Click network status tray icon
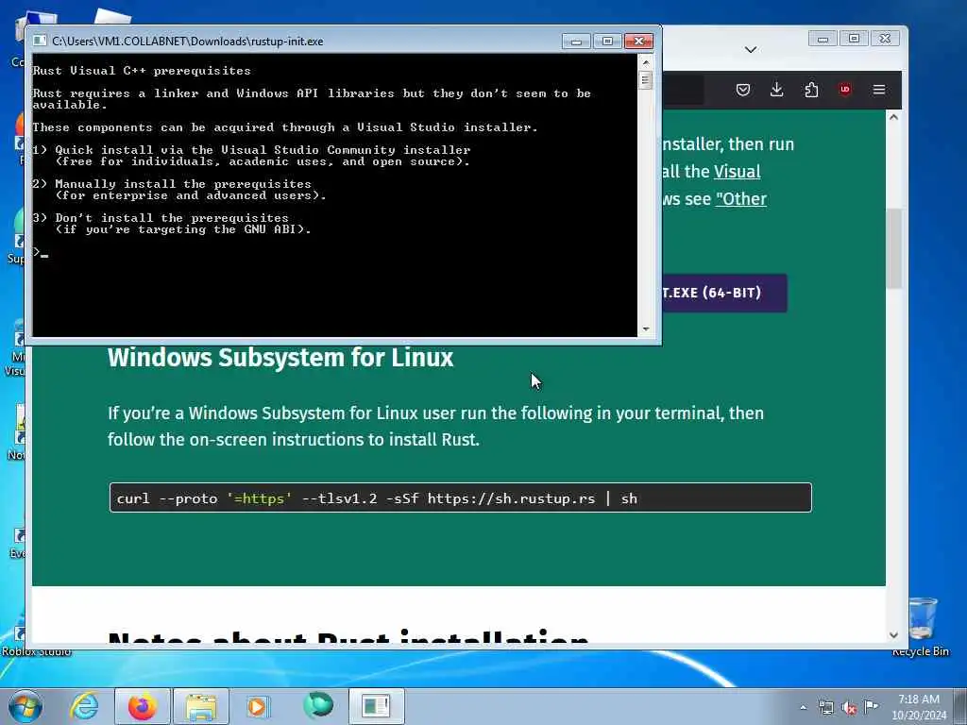This screenshot has width=967, height=725. 826,707
